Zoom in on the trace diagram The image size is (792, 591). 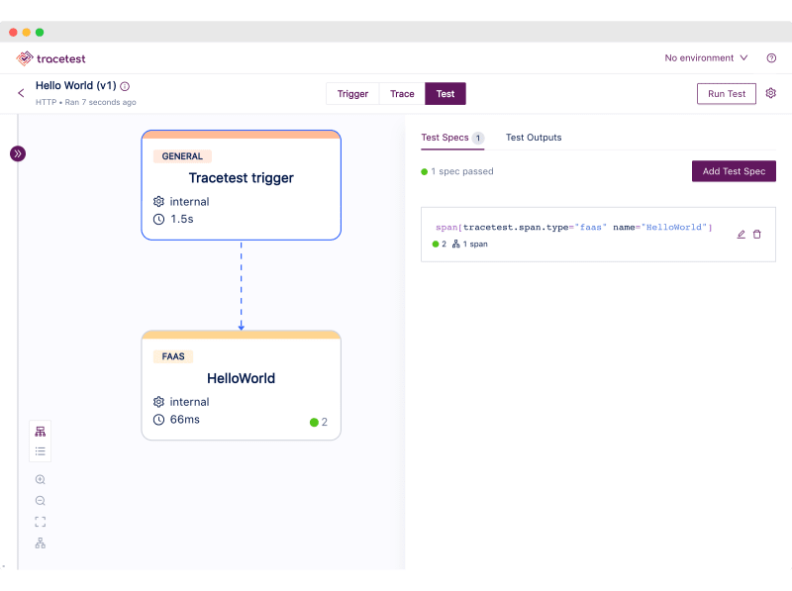tap(41, 479)
